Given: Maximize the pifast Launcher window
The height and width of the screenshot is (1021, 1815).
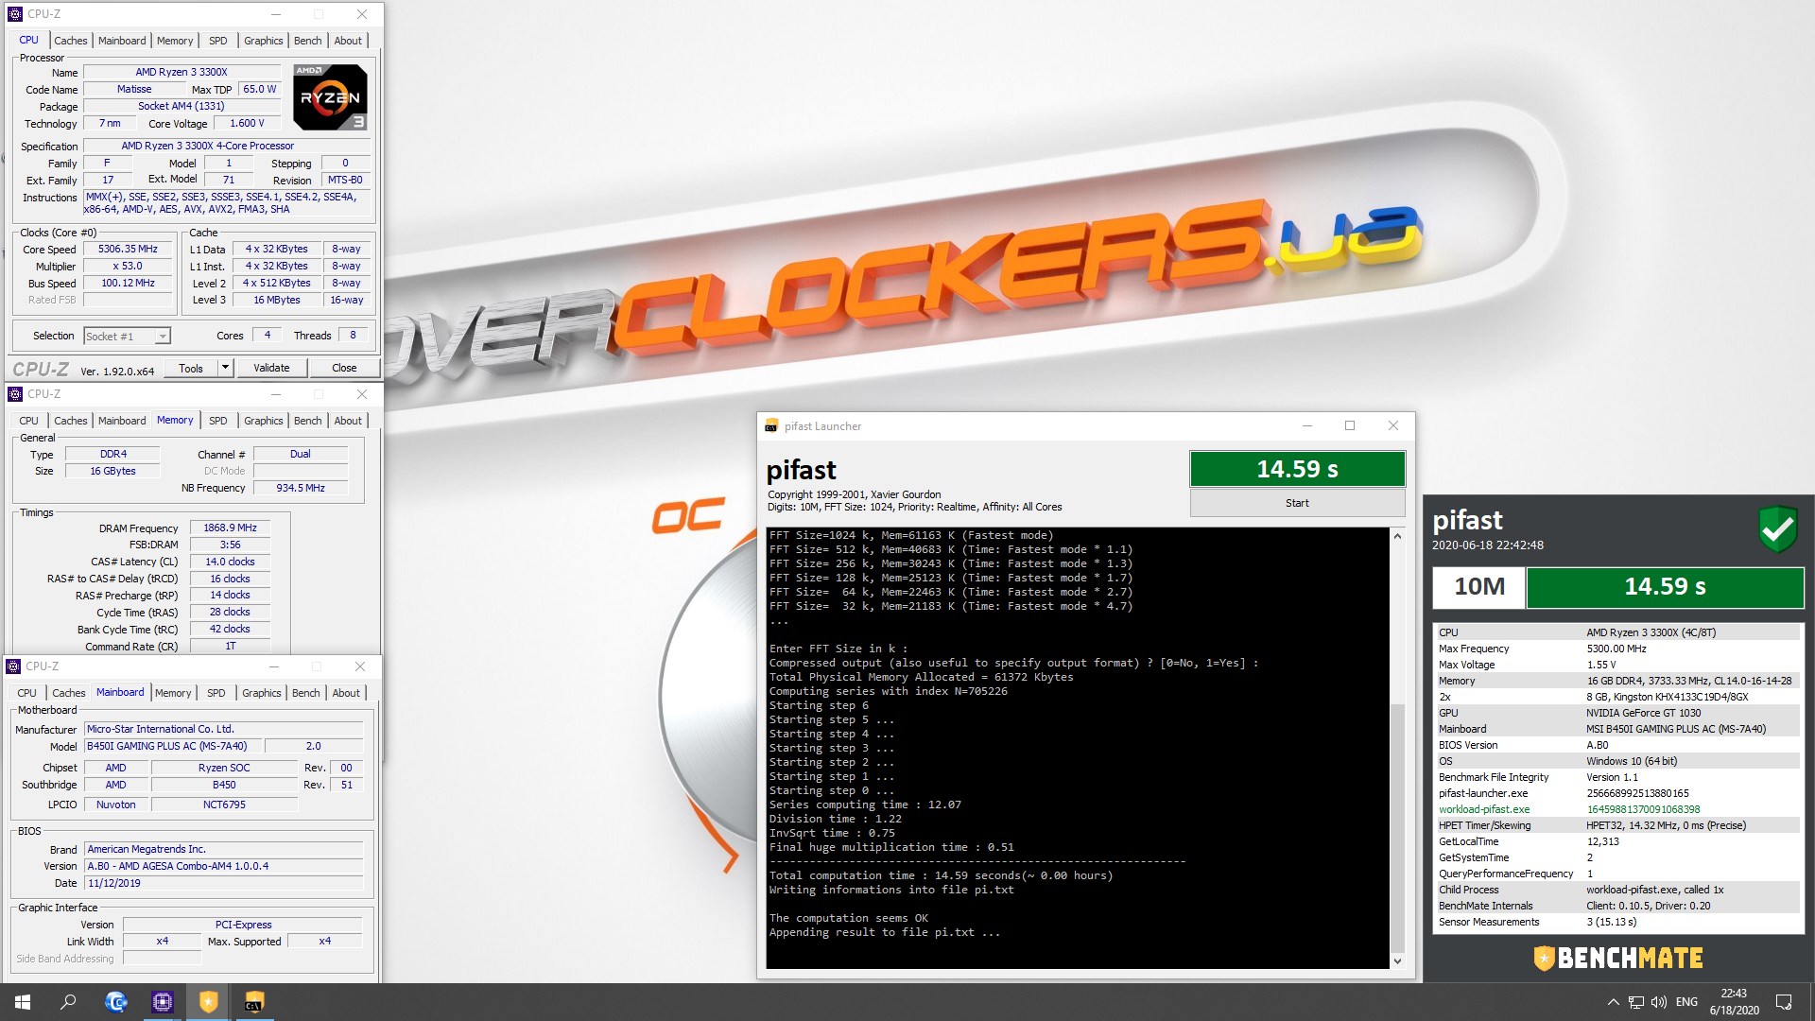Looking at the screenshot, I should click(1350, 426).
